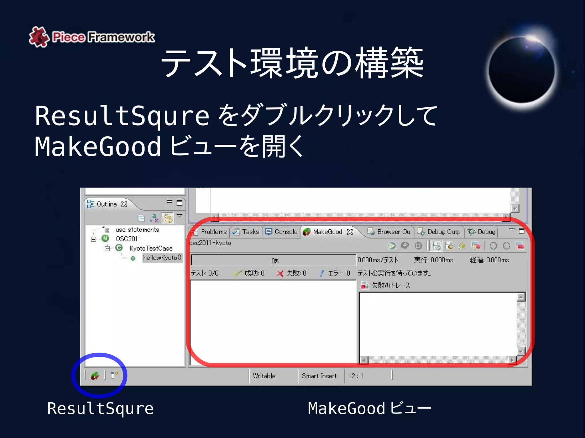Click inside the failure trace text area
The image size is (585, 438).
click(x=438, y=324)
